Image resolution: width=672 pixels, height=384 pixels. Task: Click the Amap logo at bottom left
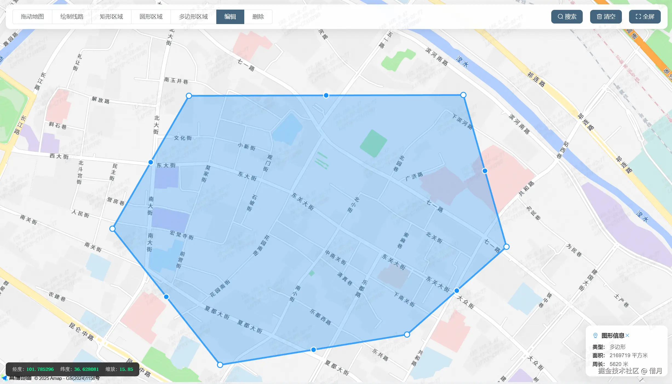(x=16, y=378)
